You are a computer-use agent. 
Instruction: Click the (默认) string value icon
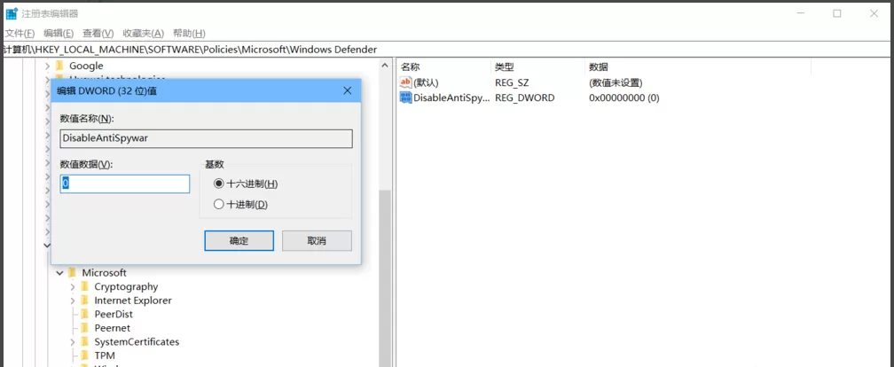406,82
